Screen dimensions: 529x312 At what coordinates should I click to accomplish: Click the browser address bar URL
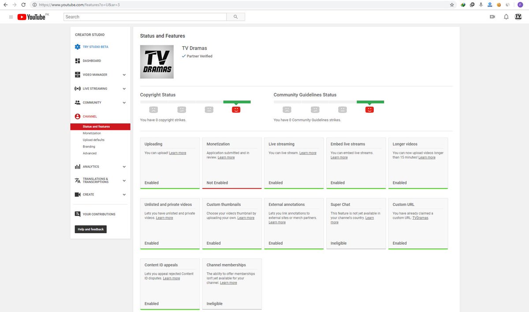point(79,5)
